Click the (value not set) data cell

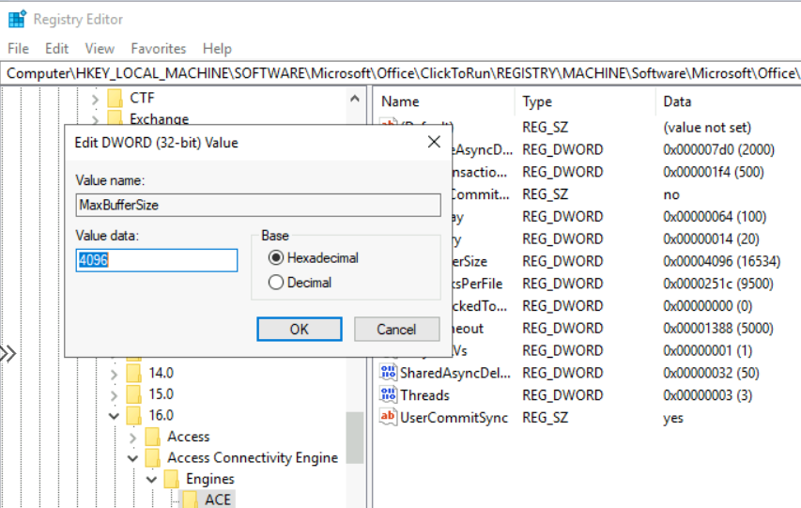click(x=707, y=128)
